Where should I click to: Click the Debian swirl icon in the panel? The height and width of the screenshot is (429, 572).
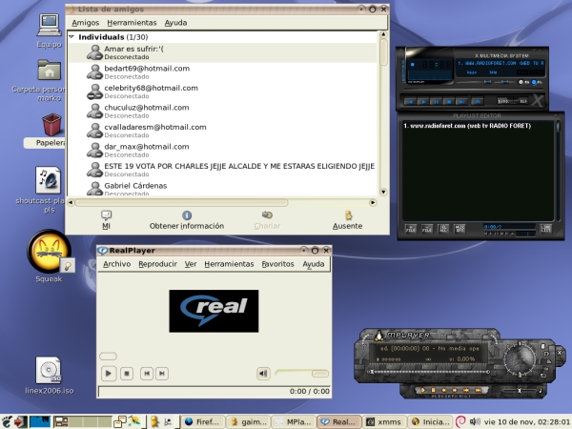tap(460, 420)
